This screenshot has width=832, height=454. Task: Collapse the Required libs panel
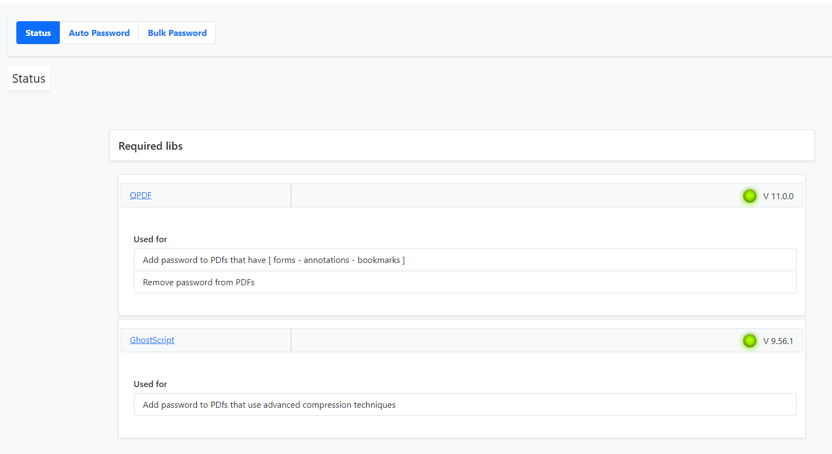tap(150, 145)
